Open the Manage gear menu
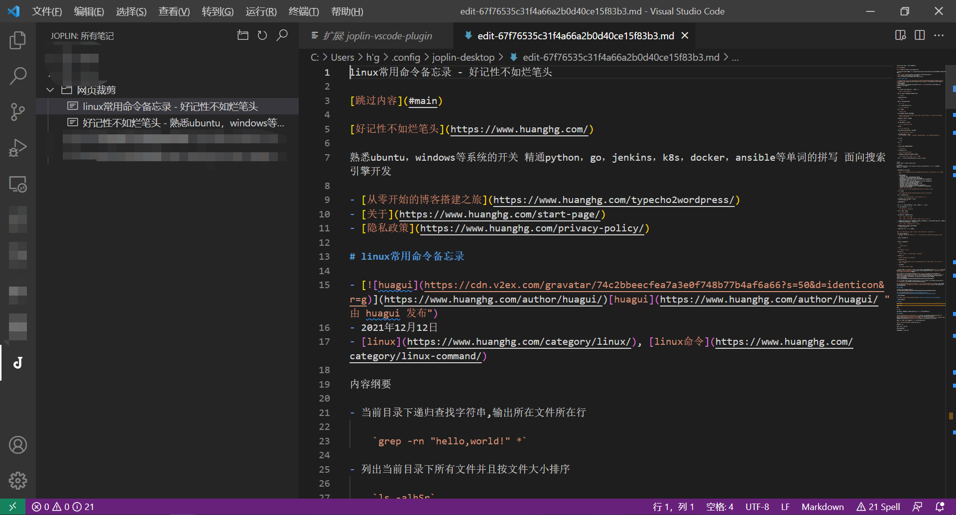 coord(18,481)
